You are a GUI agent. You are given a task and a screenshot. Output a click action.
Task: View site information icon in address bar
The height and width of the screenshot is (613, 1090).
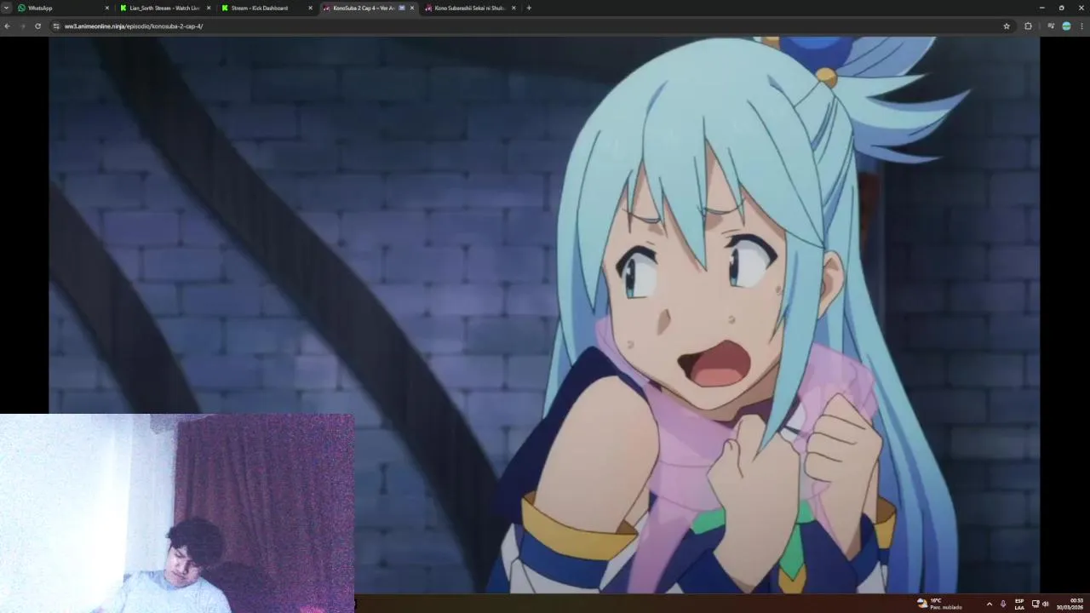[x=56, y=26]
